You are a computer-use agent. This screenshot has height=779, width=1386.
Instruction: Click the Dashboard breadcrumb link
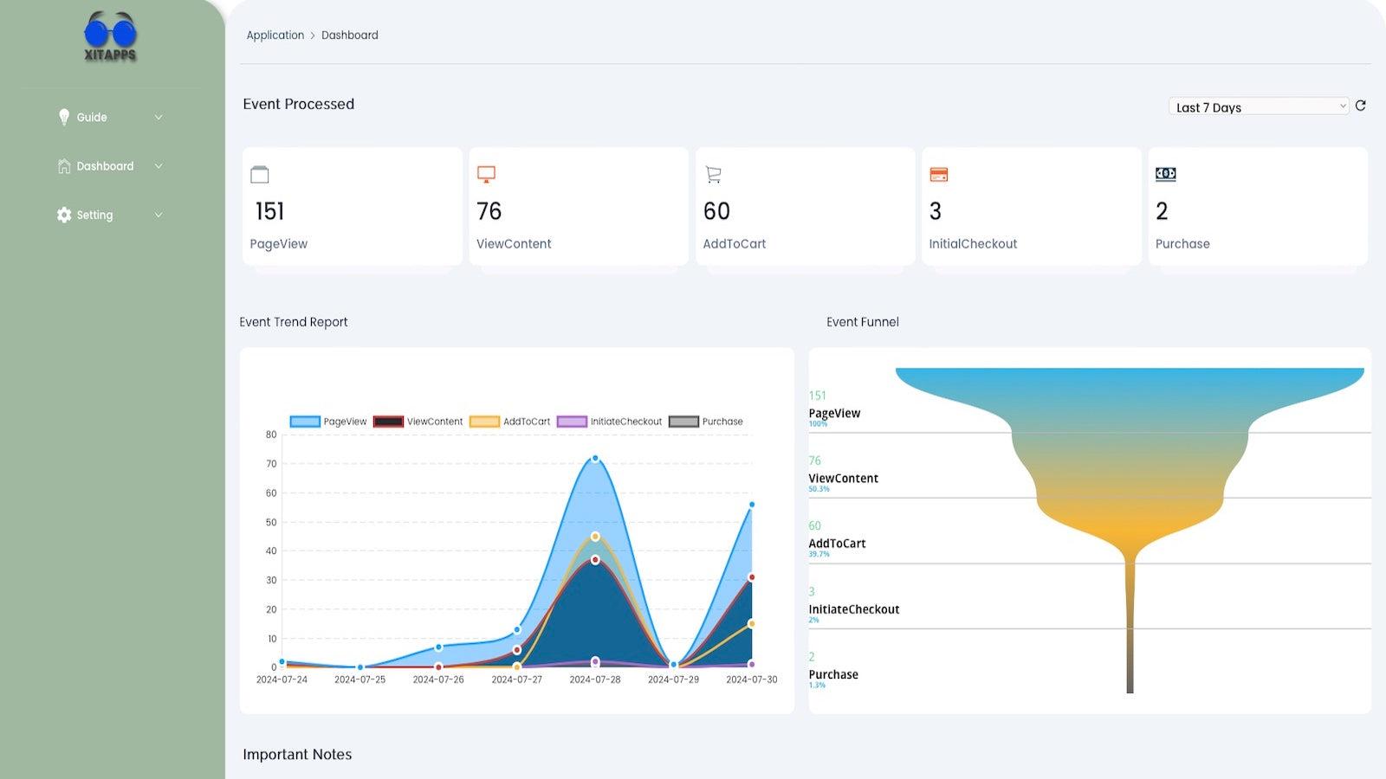[x=349, y=35]
